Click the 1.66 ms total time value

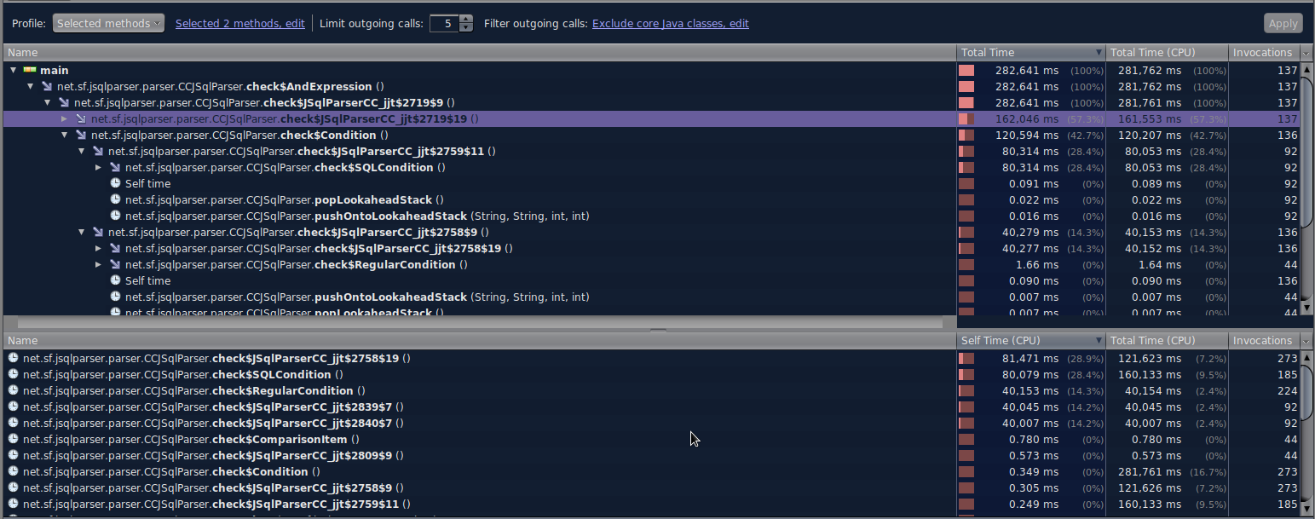[x=1037, y=265]
